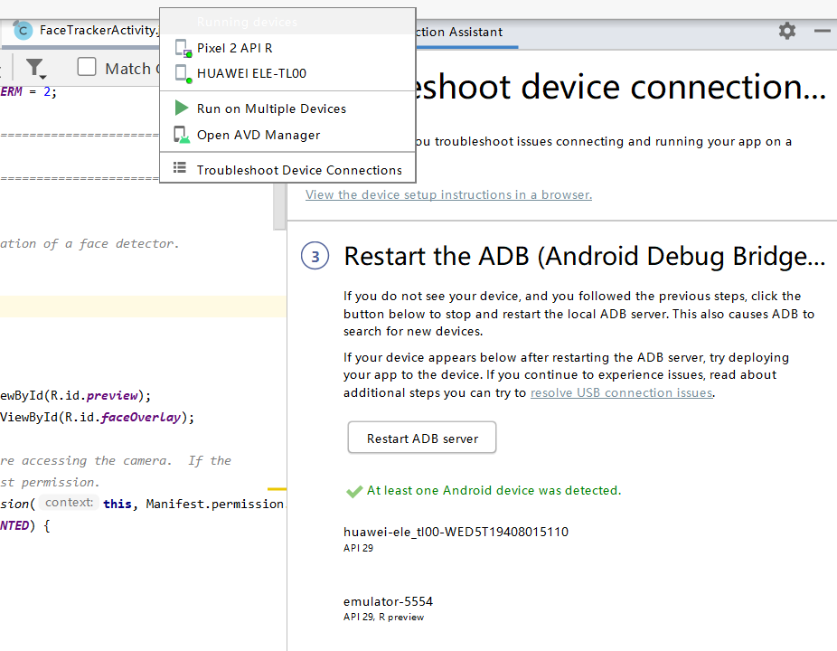The image size is (837, 651).
Task: Open AVD Manager from menu
Action: click(287, 135)
